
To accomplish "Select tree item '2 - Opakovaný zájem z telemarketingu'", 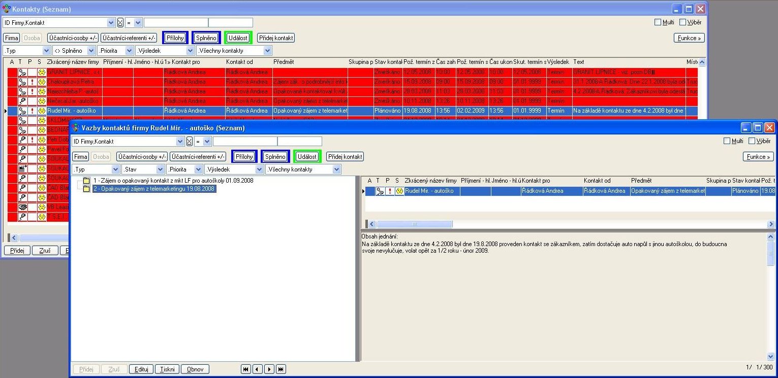I will coord(154,189).
